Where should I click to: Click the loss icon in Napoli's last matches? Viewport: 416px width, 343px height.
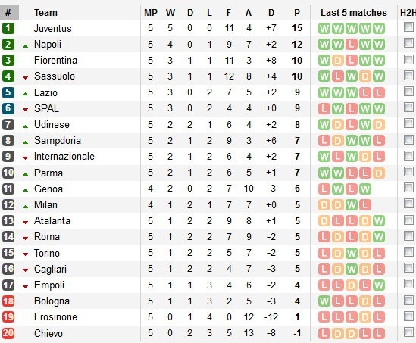352,45
